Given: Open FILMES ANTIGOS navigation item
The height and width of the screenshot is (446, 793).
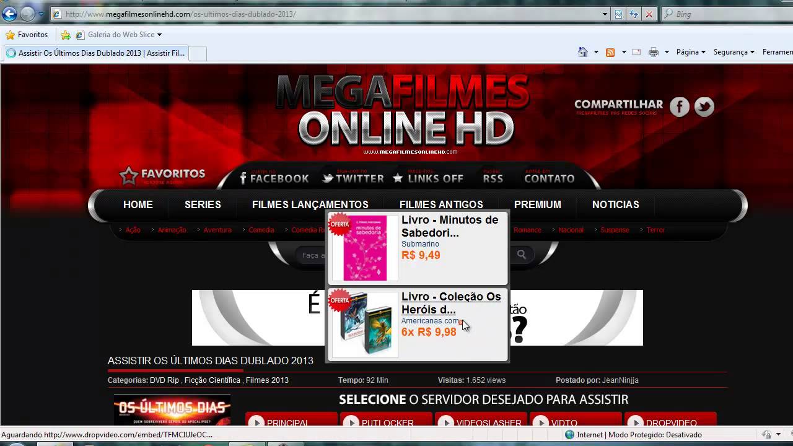Looking at the screenshot, I should (x=441, y=204).
